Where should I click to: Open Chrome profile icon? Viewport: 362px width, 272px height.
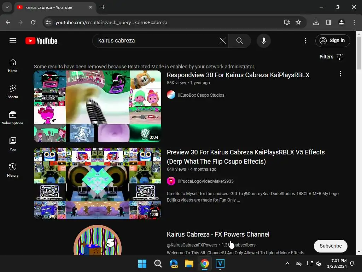(341, 22)
